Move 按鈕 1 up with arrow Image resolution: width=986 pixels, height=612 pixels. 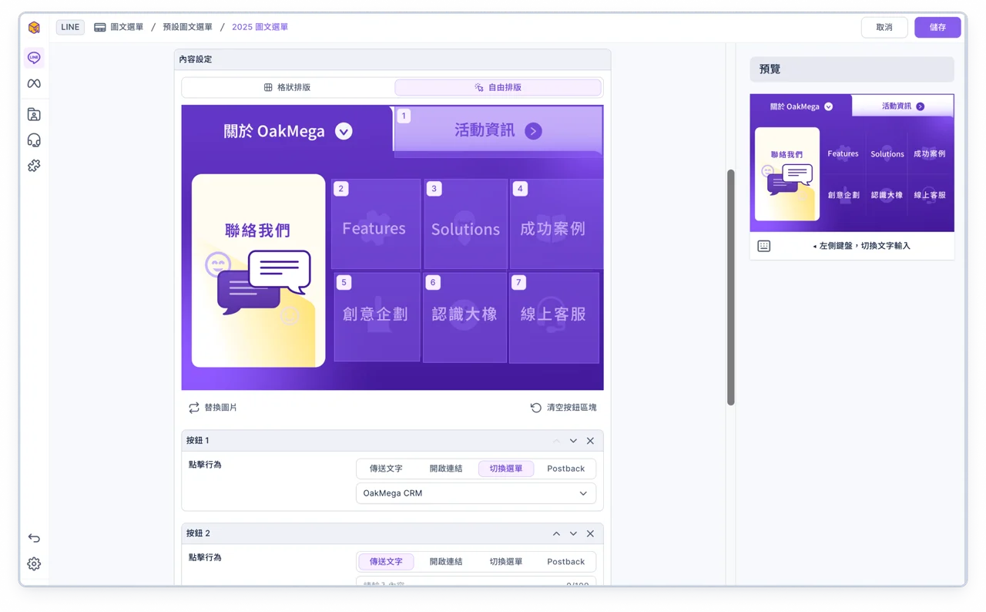(556, 441)
